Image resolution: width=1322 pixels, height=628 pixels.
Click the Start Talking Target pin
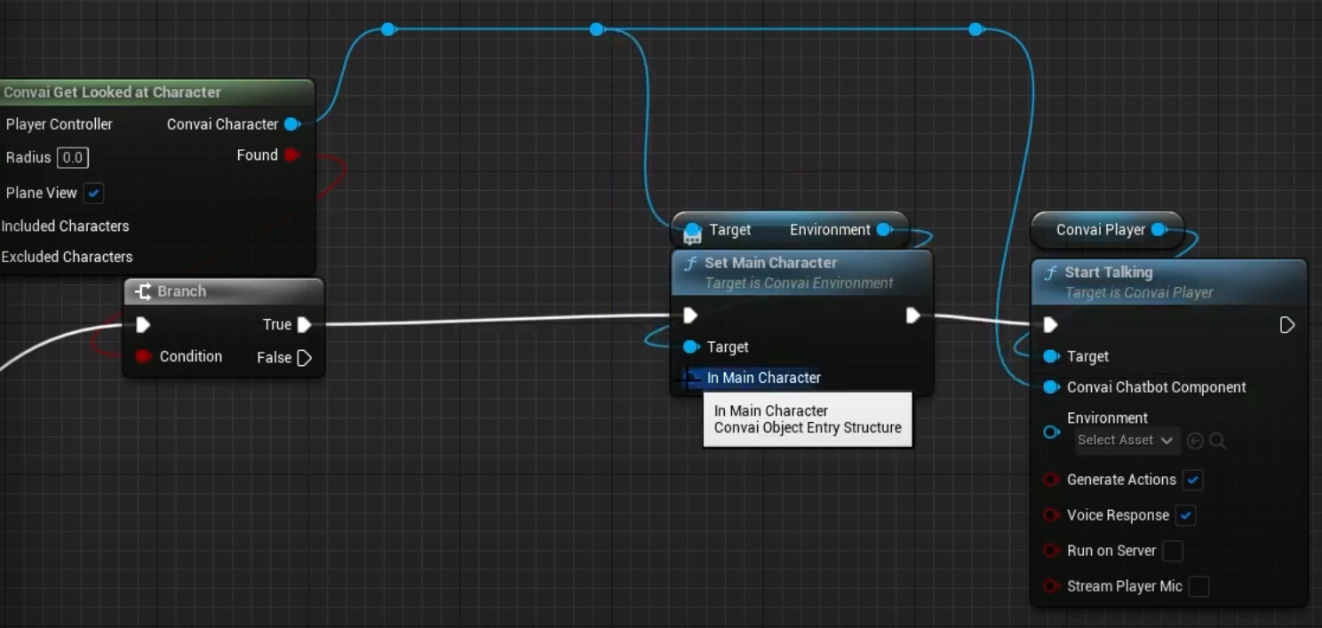point(1051,356)
